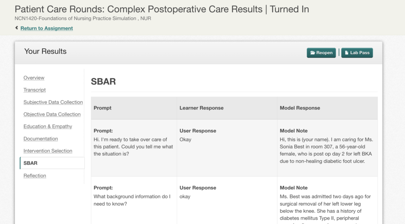Open Education & Empathy results
405x224 pixels.
pos(48,127)
